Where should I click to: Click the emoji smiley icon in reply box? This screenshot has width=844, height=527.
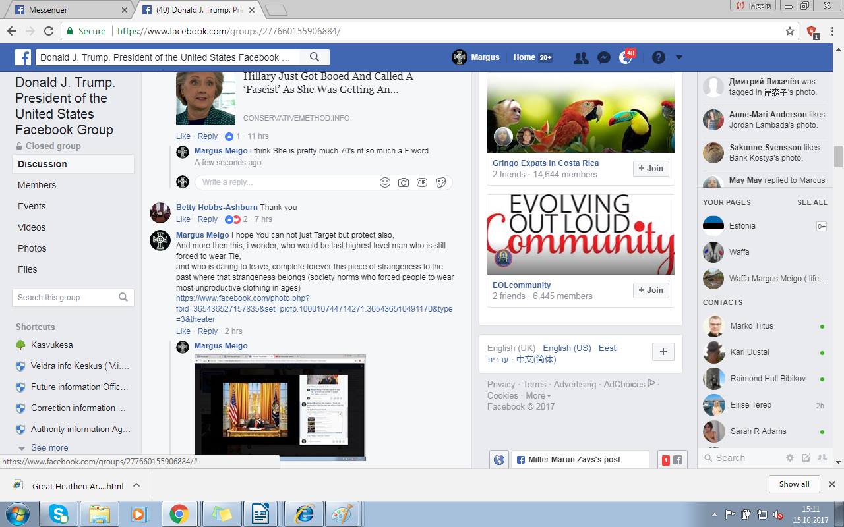[x=385, y=182]
